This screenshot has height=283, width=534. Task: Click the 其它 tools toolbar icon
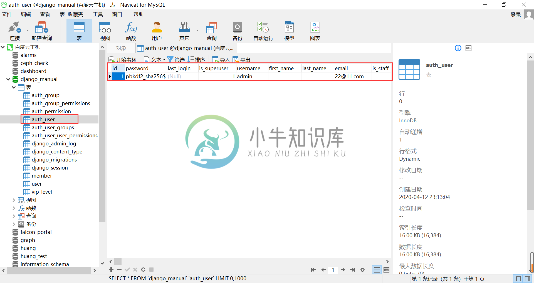point(184,31)
